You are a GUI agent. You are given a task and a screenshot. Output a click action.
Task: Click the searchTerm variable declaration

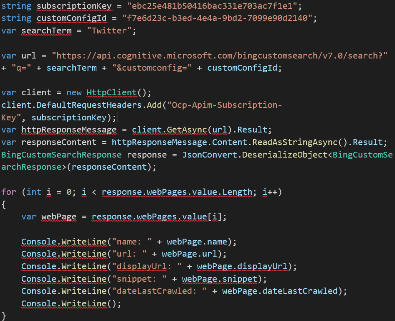[x=46, y=31]
